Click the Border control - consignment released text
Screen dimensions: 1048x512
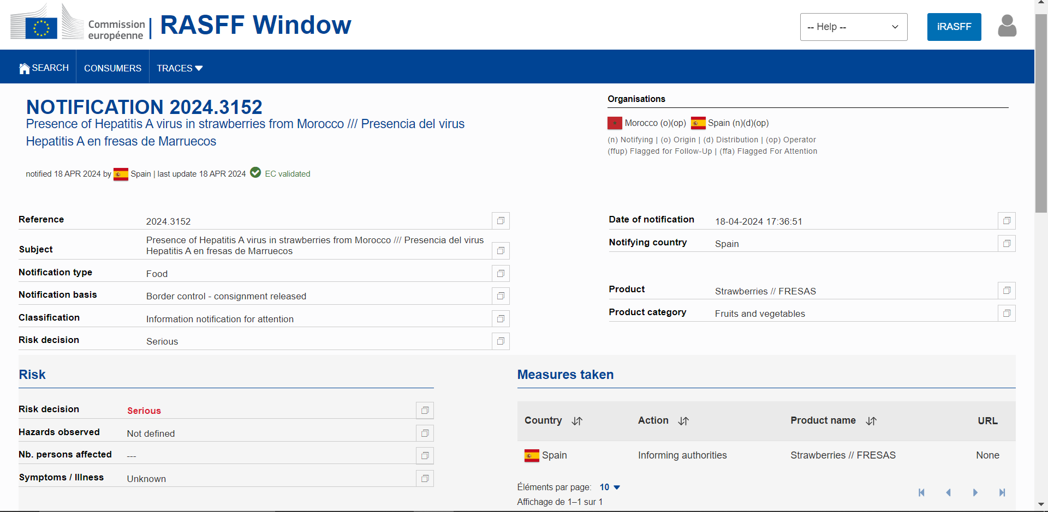click(x=226, y=296)
